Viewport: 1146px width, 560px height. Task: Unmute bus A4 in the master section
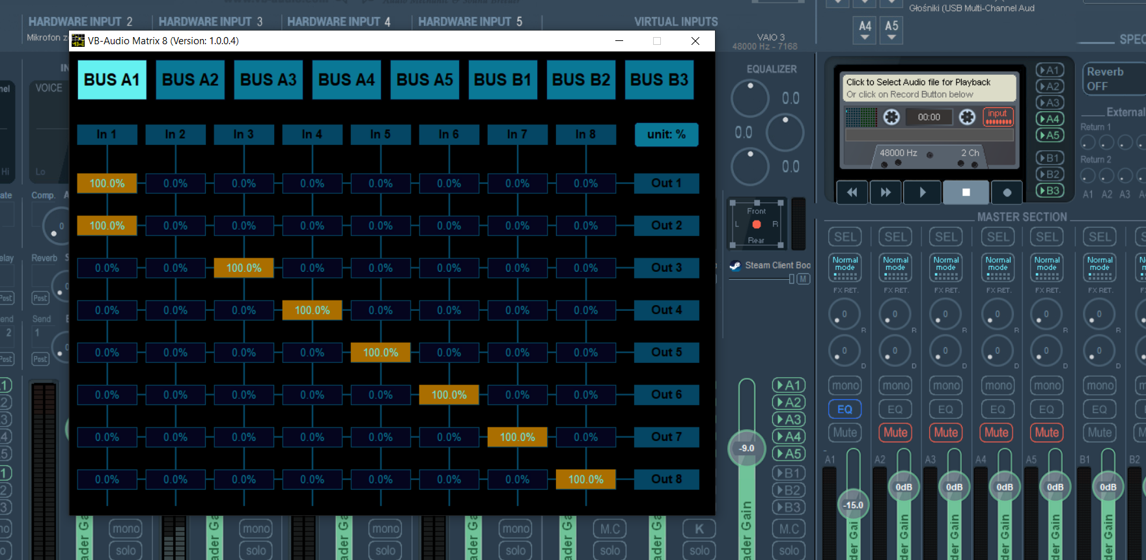click(997, 433)
